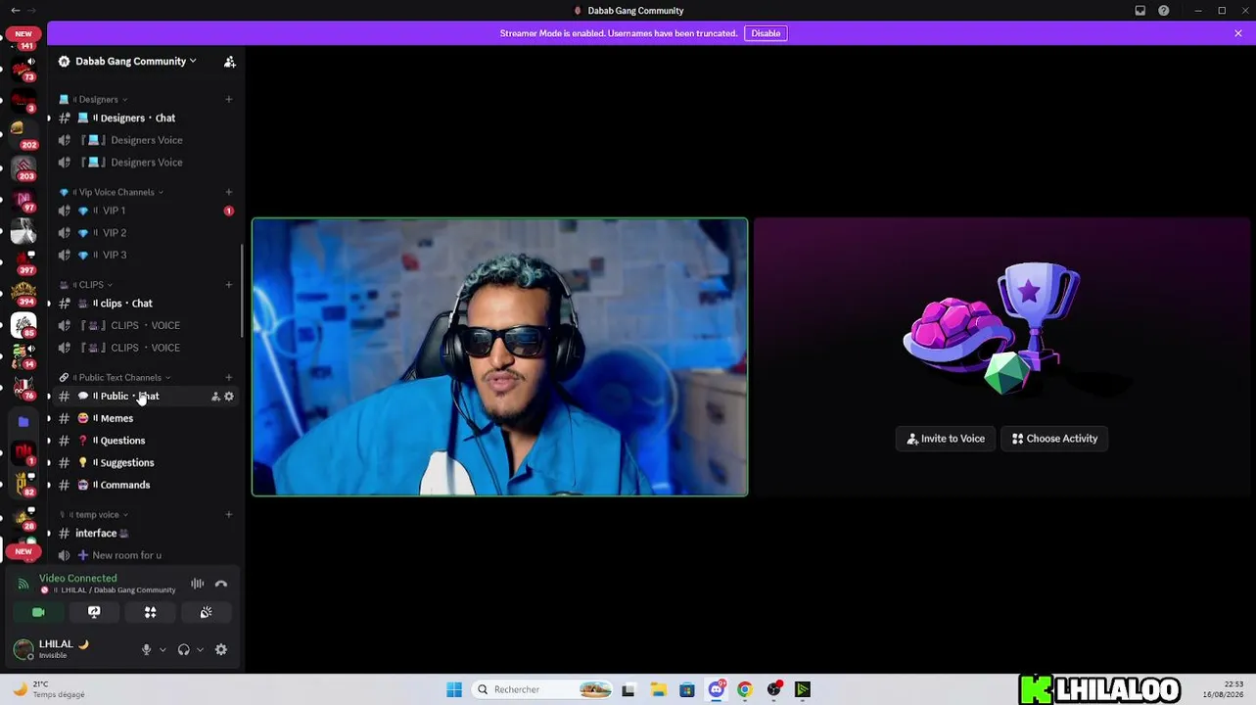
Task: Open the Discord help icon
Action: (x=1164, y=11)
